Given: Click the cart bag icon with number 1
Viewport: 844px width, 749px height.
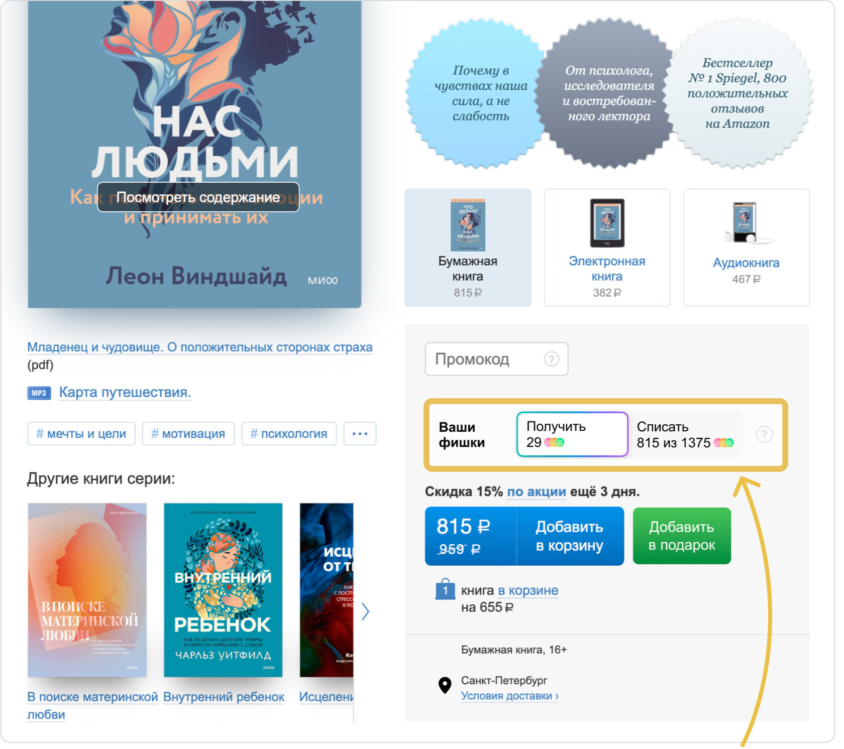Looking at the screenshot, I should (445, 589).
